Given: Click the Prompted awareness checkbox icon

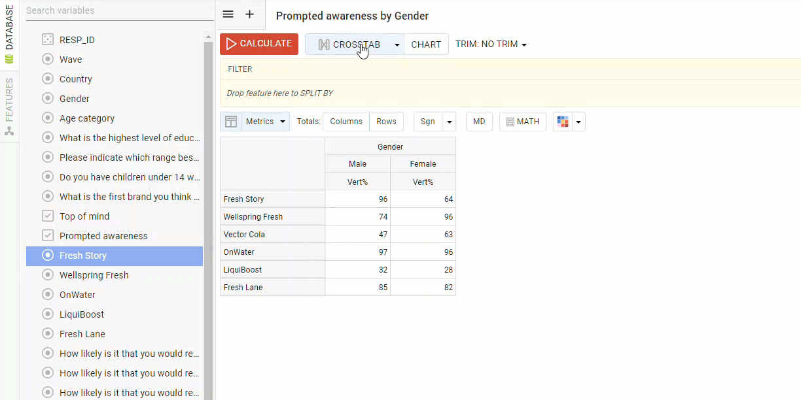Looking at the screenshot, I should coord(48,236).
